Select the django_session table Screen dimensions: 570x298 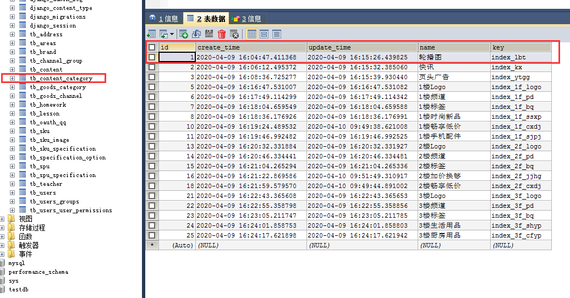pos(53,25)
